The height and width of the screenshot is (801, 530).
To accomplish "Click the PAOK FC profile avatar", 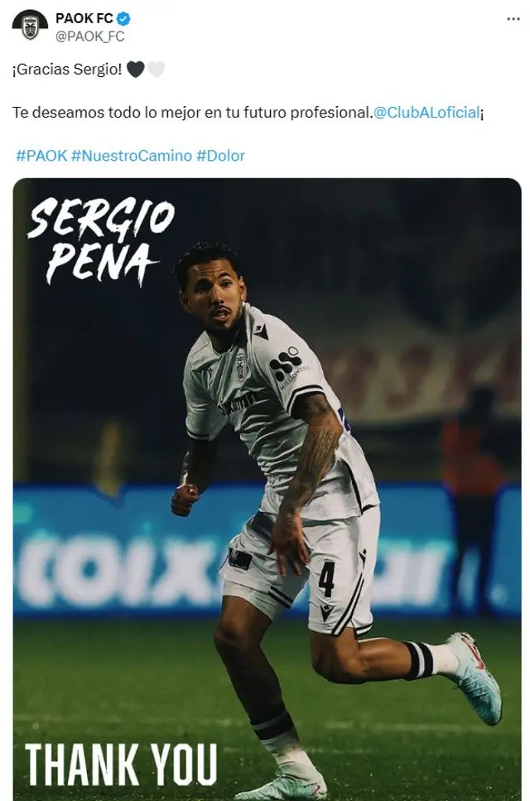I will click(x=30, y=25).
